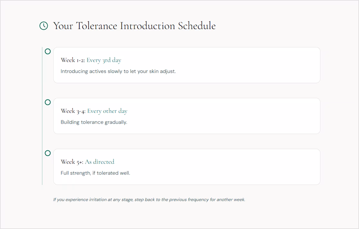Click the Week 5+ timeline circle marker
The image size is (359, 229).
click(x=48, y=153)
